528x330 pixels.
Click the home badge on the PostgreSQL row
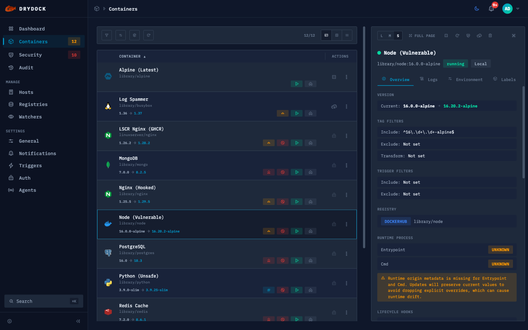click(x=311, y=261)
